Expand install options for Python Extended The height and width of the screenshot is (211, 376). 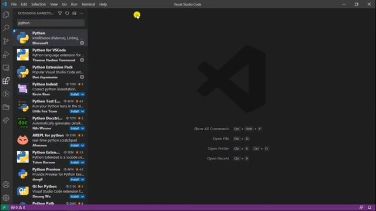[82, 162]
